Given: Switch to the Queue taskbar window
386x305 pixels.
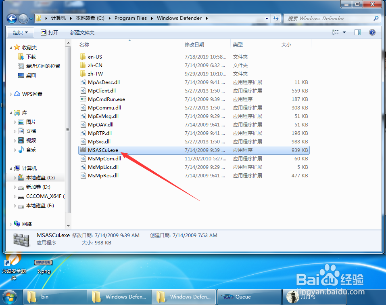Looking at the screenshot, I should pyautogui.click(x=249, y=297).
